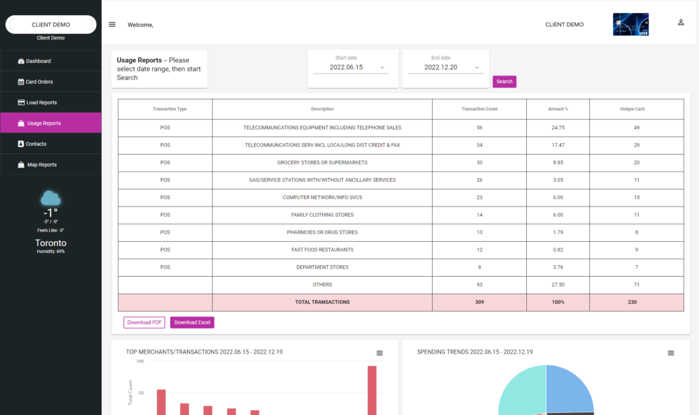Click the weather cloud icon
The image size is (699, 415).
pyautogui.click(x=51, y=198)
